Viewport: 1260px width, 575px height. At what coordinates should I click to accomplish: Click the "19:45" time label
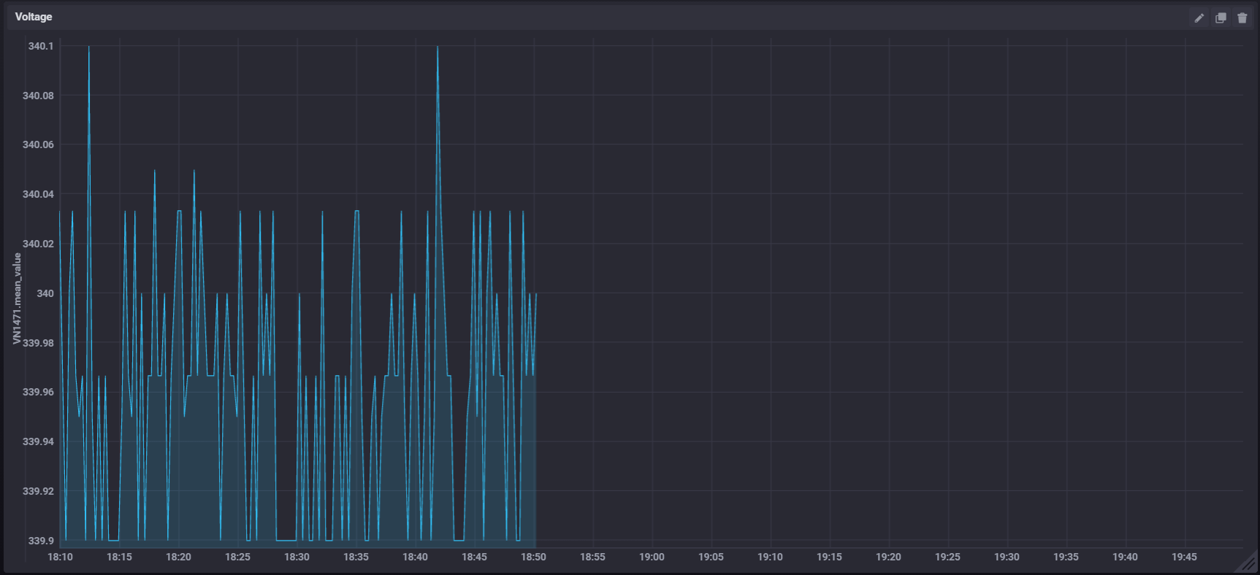1184,557
